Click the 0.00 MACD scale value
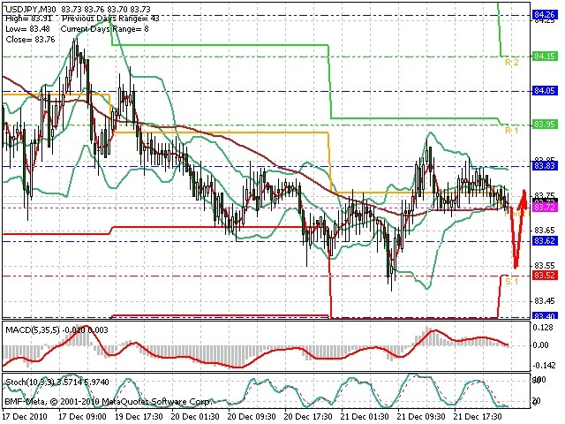The height and width of the screenshot is (424, 565). (540, 345)
